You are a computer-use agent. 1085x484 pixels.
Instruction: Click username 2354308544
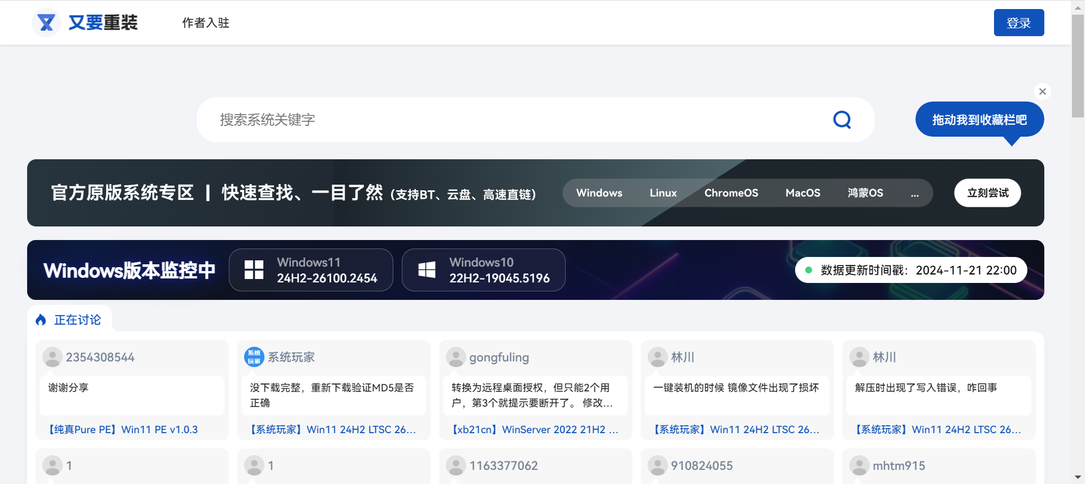click(x=100, y=357)
